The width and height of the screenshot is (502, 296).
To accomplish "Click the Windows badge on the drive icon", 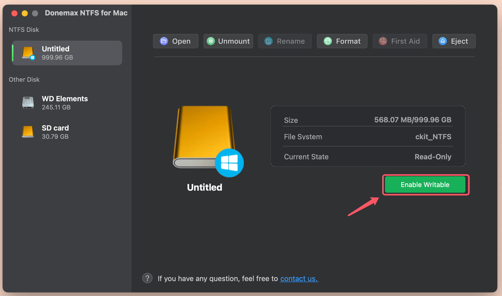I will [229, 163].
